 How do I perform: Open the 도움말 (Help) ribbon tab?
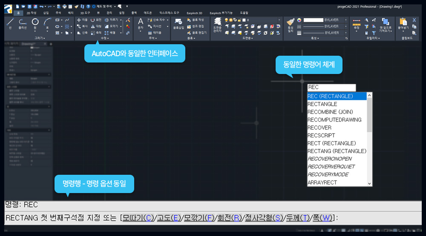(244, 13)
